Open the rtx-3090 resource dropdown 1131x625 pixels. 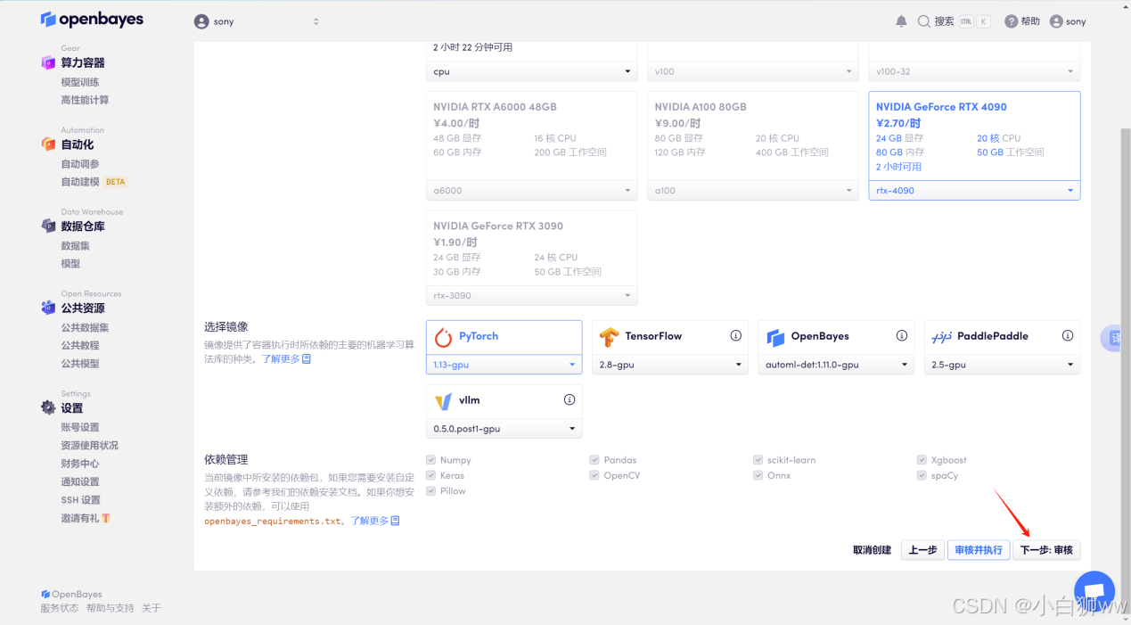point(532,295)
